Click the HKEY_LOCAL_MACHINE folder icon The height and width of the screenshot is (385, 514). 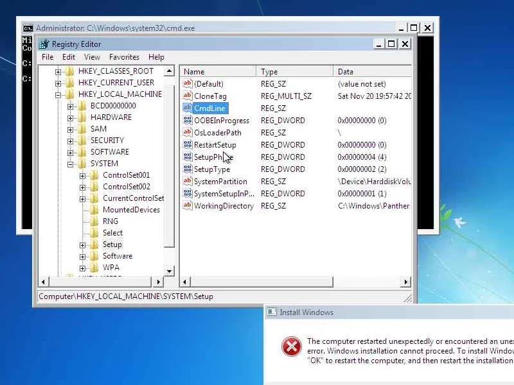(69, 94)
